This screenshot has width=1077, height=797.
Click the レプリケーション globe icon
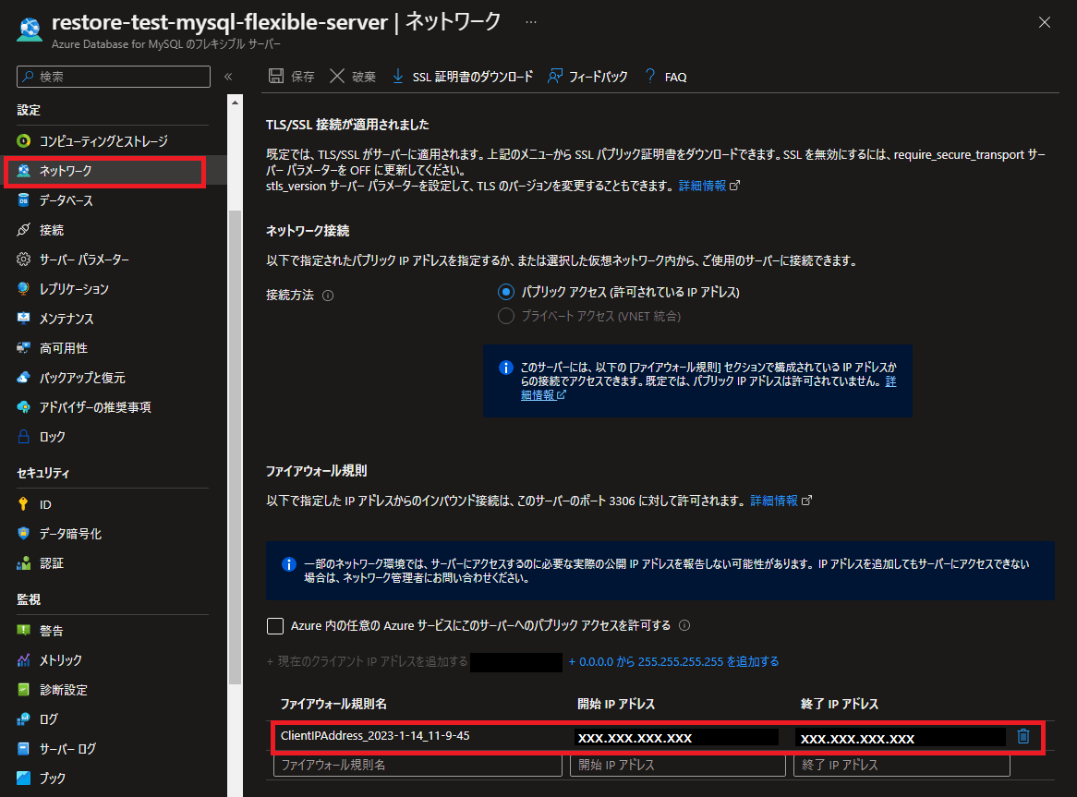pos(23,288)
